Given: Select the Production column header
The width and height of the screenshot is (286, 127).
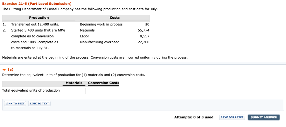Looking at the screenshot, I should (39, 18).
